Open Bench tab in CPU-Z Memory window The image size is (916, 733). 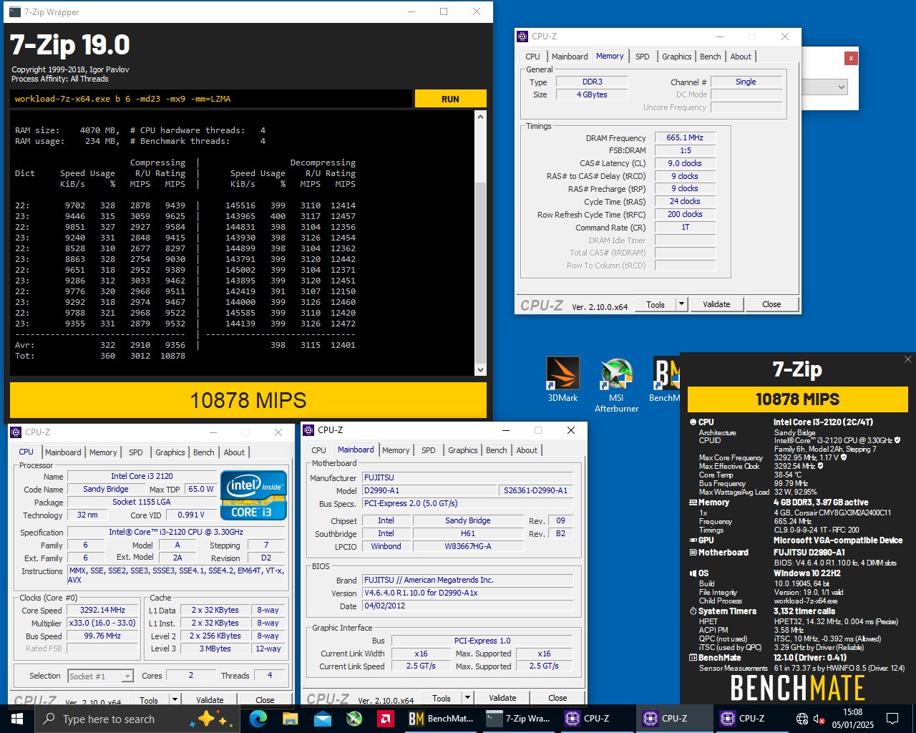711,57
